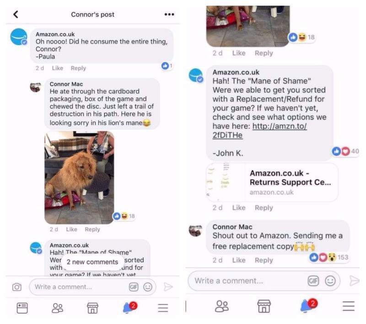
Task: Open the GIF picker in the left comment box
Action: pos(134,287)
